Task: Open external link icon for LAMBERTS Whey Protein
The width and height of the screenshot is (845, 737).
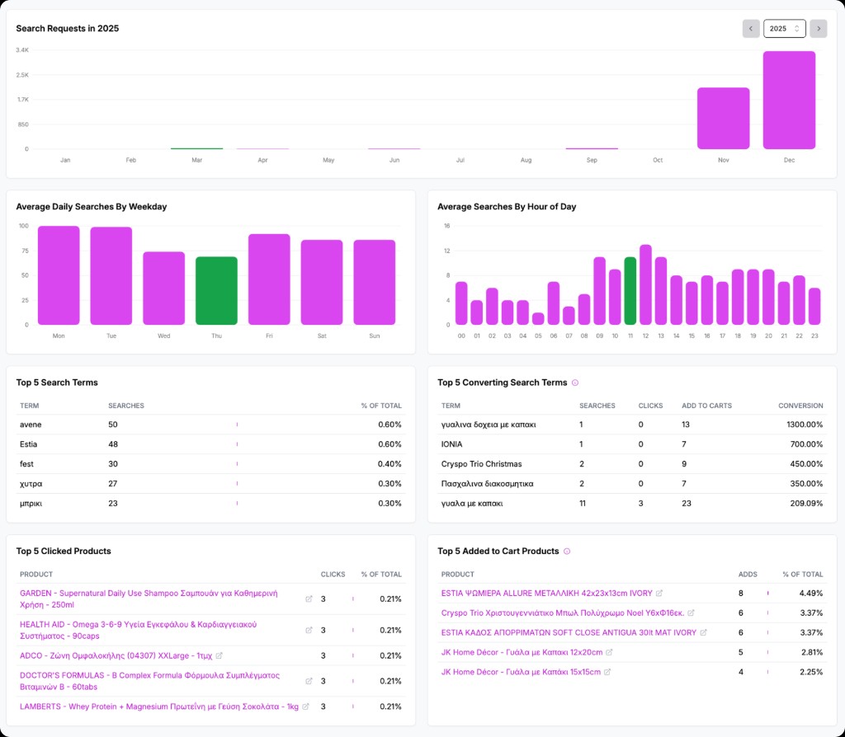Action: [x=305, y=706]
